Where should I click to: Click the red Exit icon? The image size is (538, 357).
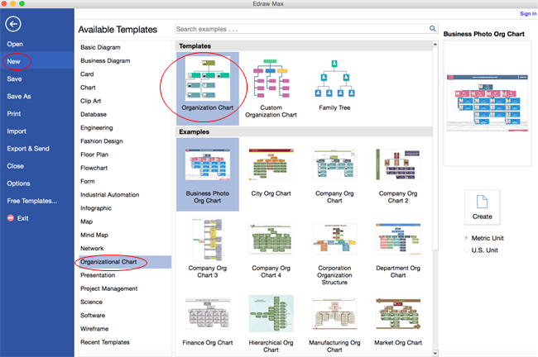point(11,218)
